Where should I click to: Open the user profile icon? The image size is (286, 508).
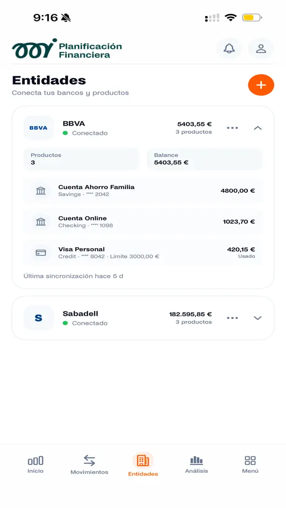[x=261, y=49]
